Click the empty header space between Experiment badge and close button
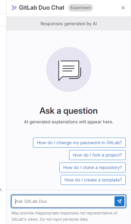Screen dimensions: 131x224 107,8
